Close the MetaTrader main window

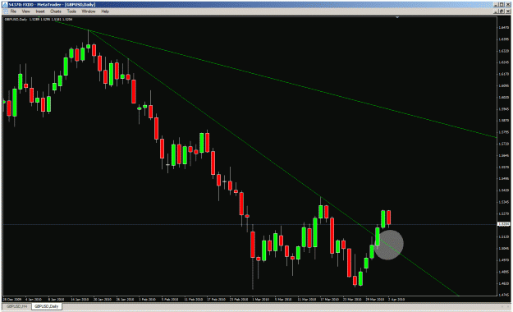508,5
